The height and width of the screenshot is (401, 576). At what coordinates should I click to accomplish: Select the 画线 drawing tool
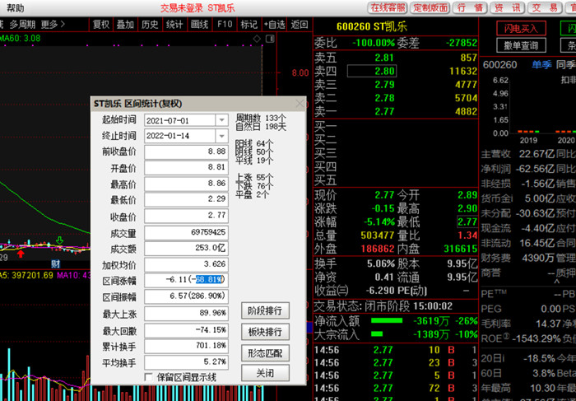[199, 25]
